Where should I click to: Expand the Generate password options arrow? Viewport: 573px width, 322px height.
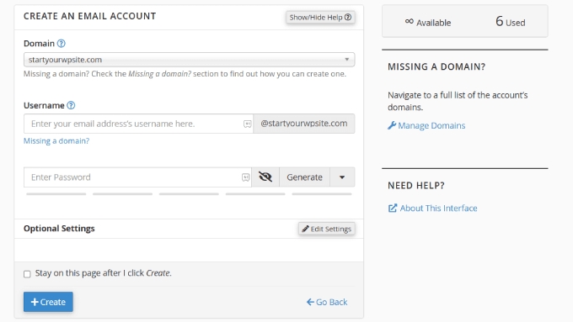[x=342, y=177]
